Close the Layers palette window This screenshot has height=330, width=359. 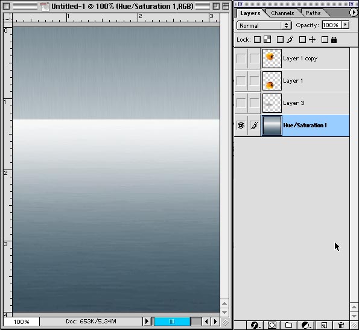click(240, 4)
